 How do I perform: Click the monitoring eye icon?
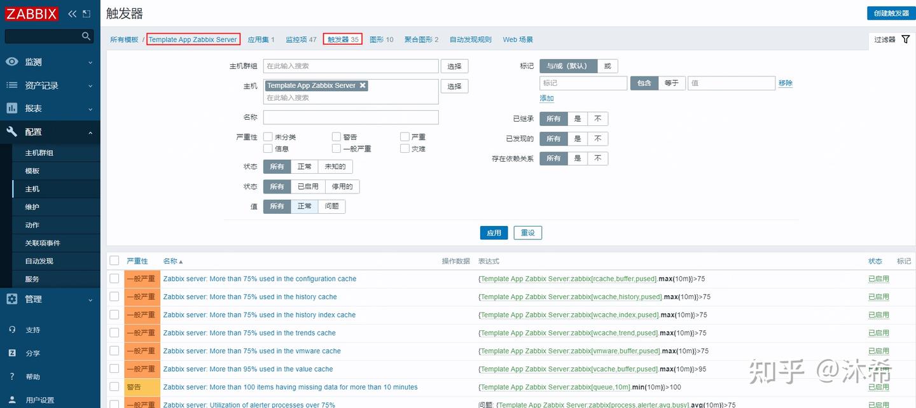(11, 62)
